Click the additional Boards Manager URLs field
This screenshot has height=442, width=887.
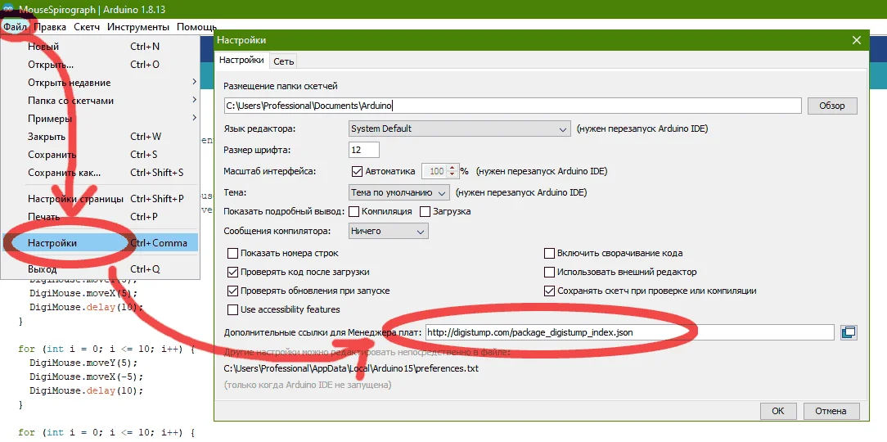[629, 332]
